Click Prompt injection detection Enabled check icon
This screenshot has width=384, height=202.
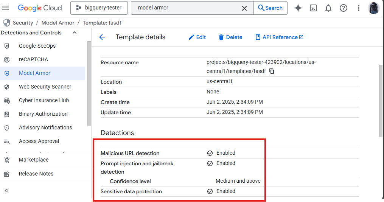click(210, 163)
